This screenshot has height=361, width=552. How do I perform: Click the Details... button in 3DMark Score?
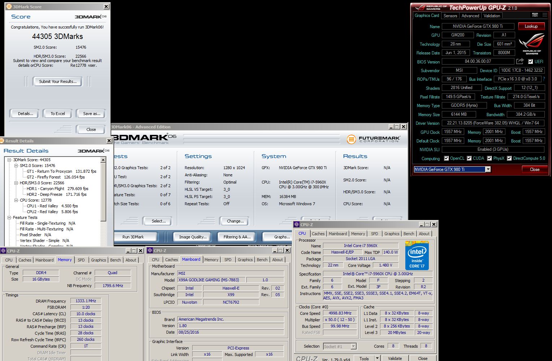[25, 114]
